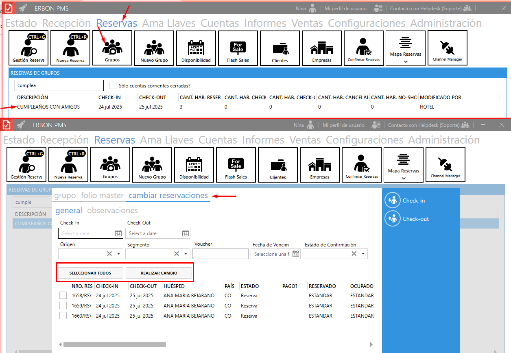The width and height of the screenshot is (511, 353).
Task: Expand the Segmento dropdown arrow
Action: coord(186,254)
